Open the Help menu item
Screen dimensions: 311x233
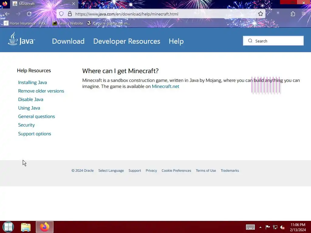(x=176, y=41)
